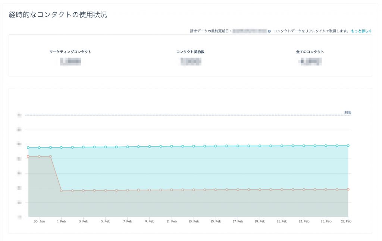
Task: Click the 21. Feb axis label
Action: tap(282, 221)
